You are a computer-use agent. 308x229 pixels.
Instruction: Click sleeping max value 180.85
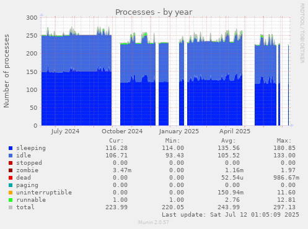click(284, 148)
